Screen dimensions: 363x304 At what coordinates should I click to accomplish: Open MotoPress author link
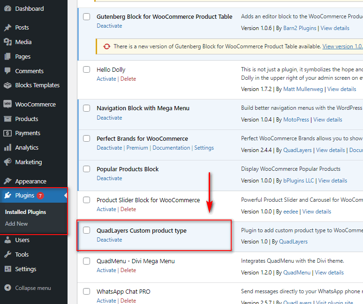pos(296,120)
